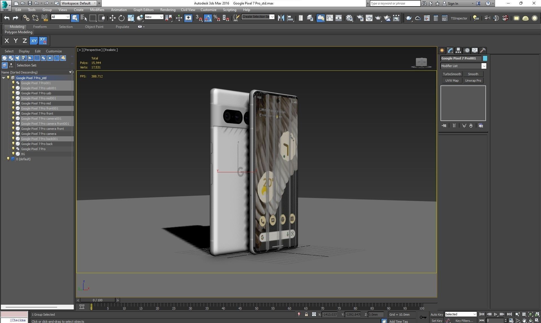Viewport: 541px width, 323px height.
Task: Apply the TurboSmooth modifier button
Action: pyautogui.click(x=452, y=74)
